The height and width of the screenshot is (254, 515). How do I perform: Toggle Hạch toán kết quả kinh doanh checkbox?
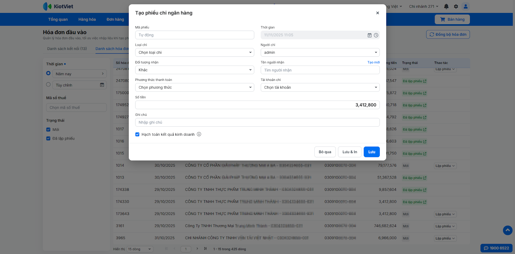tap(137, 134)
